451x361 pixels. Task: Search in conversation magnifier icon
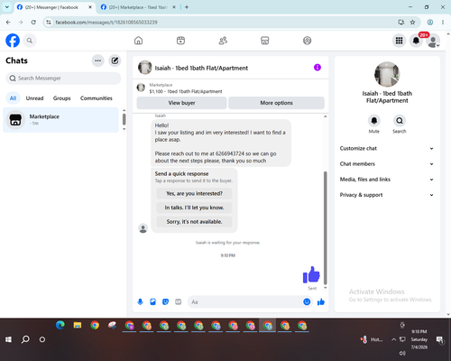(400, 121)
